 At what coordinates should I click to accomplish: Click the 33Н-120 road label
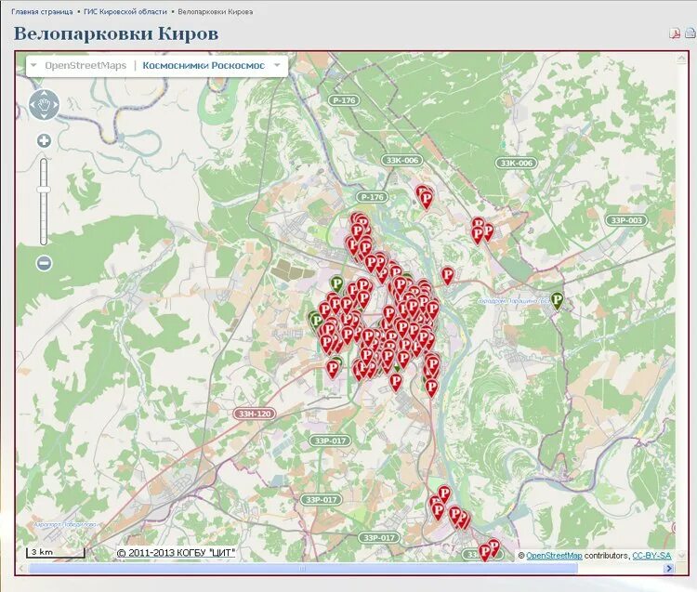(255, 414)
